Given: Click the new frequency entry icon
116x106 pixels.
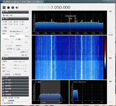Looking at the screenshot, I should click(3, 98).
